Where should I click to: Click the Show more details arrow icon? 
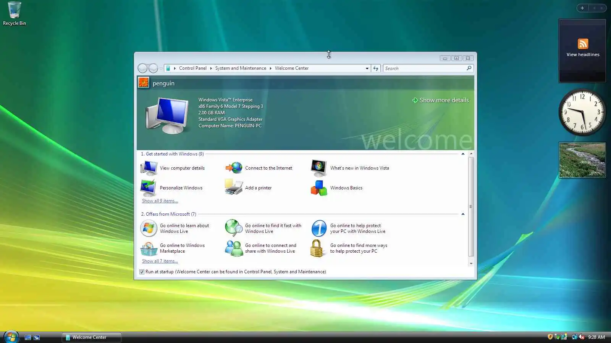[415, 100]
